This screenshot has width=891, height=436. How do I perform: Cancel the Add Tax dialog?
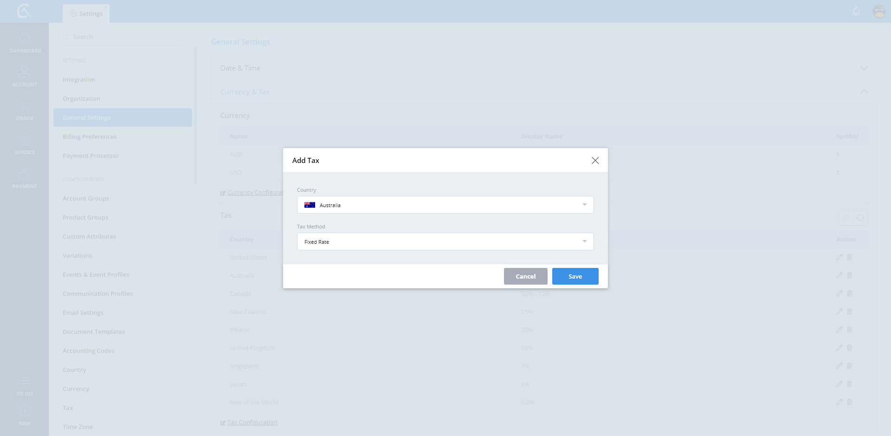point(525,276)
